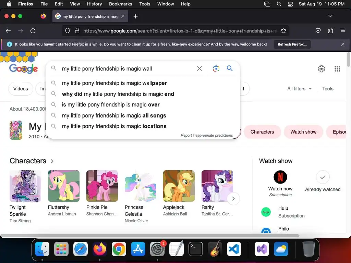The width and height of the screenshot is (351, 263).
Task: Click the search Tools button
Action: tap(328, 89)
